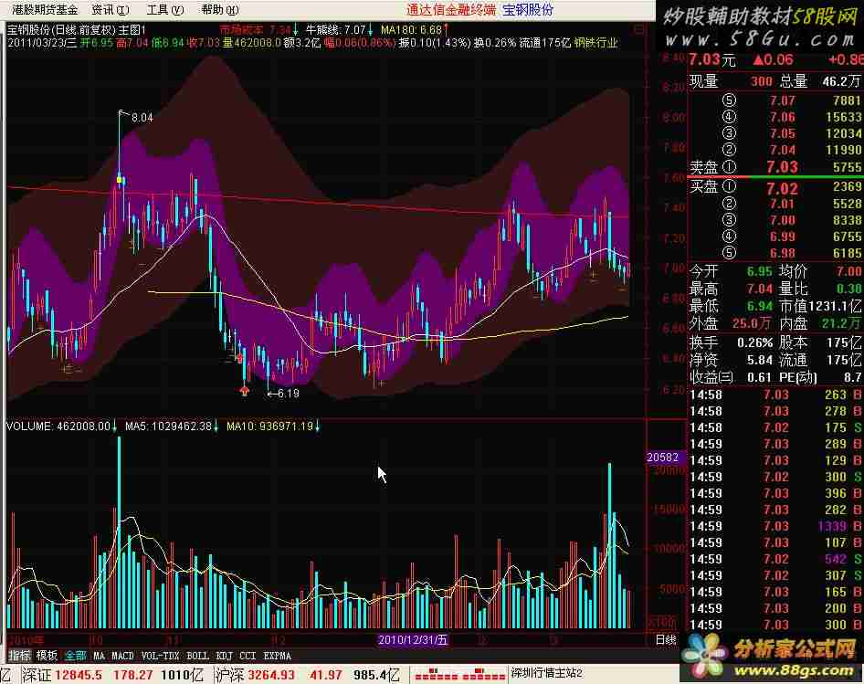Click the 沪深 index value 3264.93
Screen dimensions: 864x684
pos(271,675)
